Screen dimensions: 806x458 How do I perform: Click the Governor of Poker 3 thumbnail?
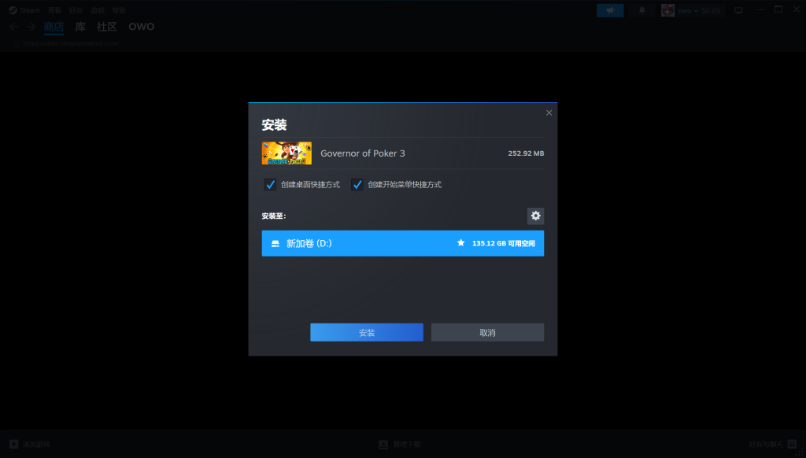pyautogui.click(x=287, y=153)
